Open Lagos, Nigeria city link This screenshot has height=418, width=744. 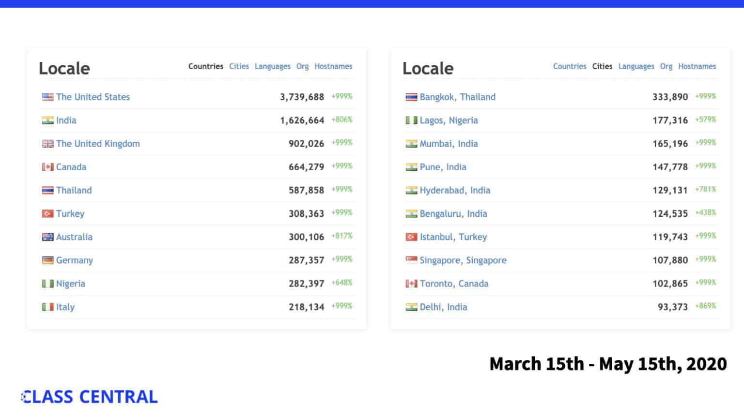449,120
